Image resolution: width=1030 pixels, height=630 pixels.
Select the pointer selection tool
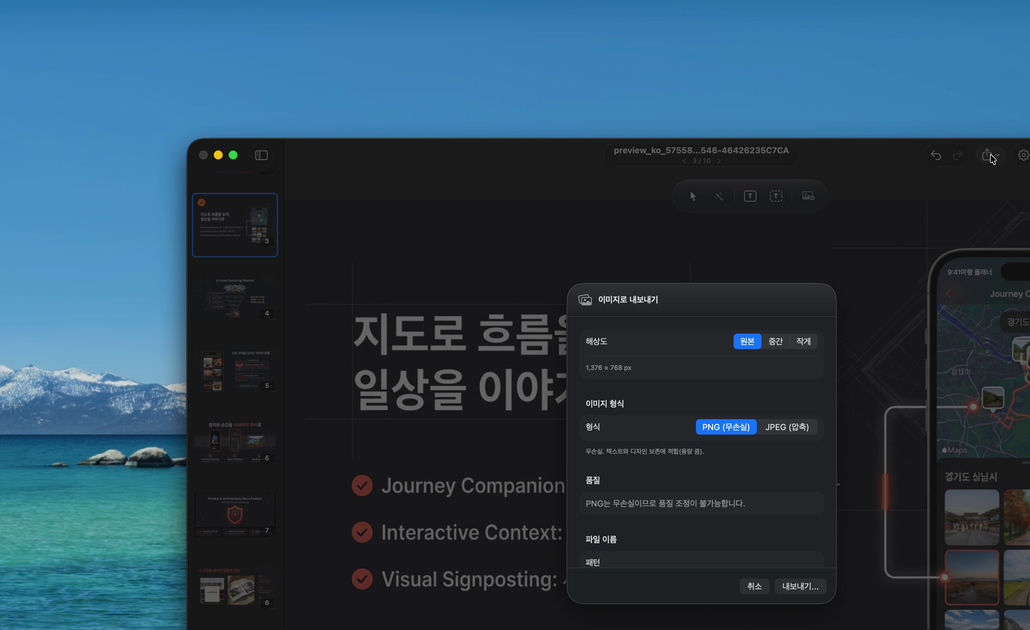[x=693, y=196]
